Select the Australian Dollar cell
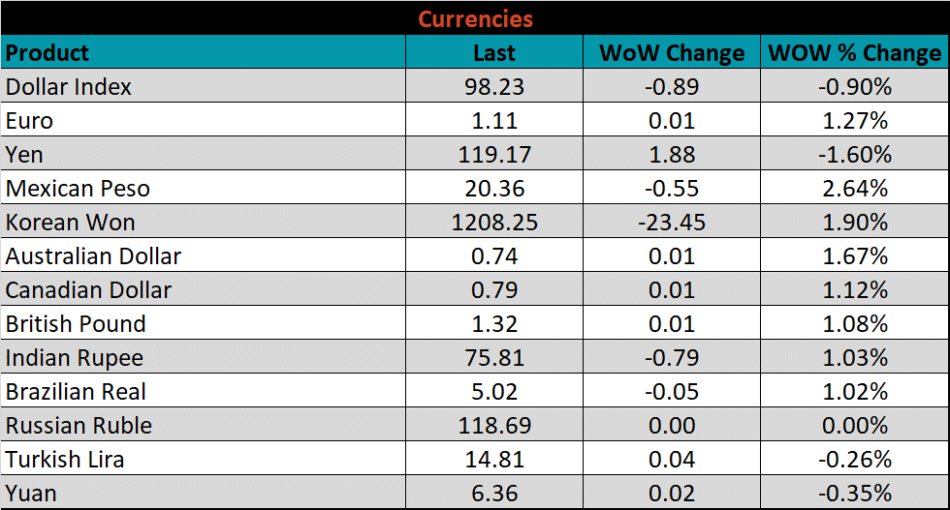The image size is (950, 510). 94,256
